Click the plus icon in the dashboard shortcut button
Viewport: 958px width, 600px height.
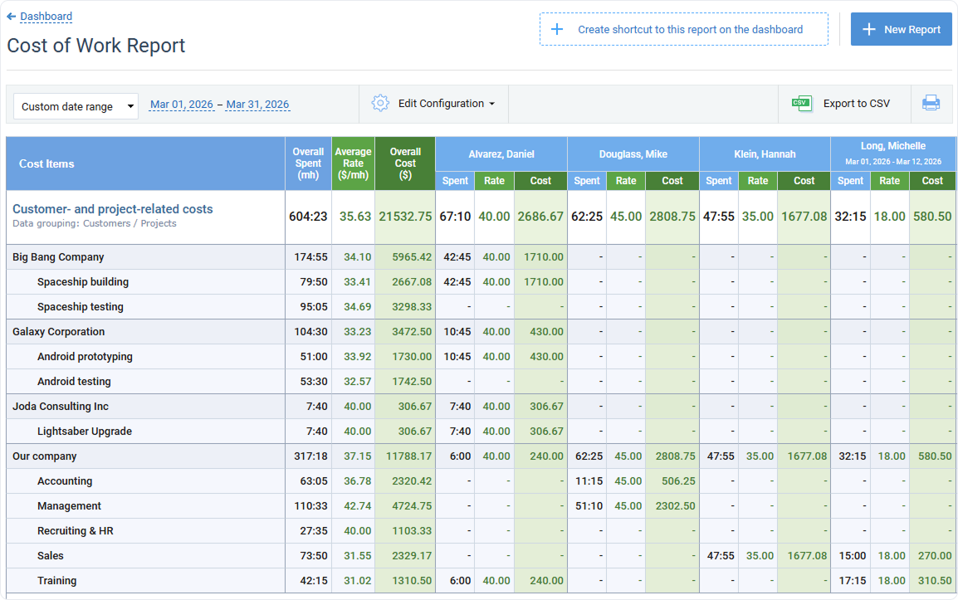click(558, 29)
